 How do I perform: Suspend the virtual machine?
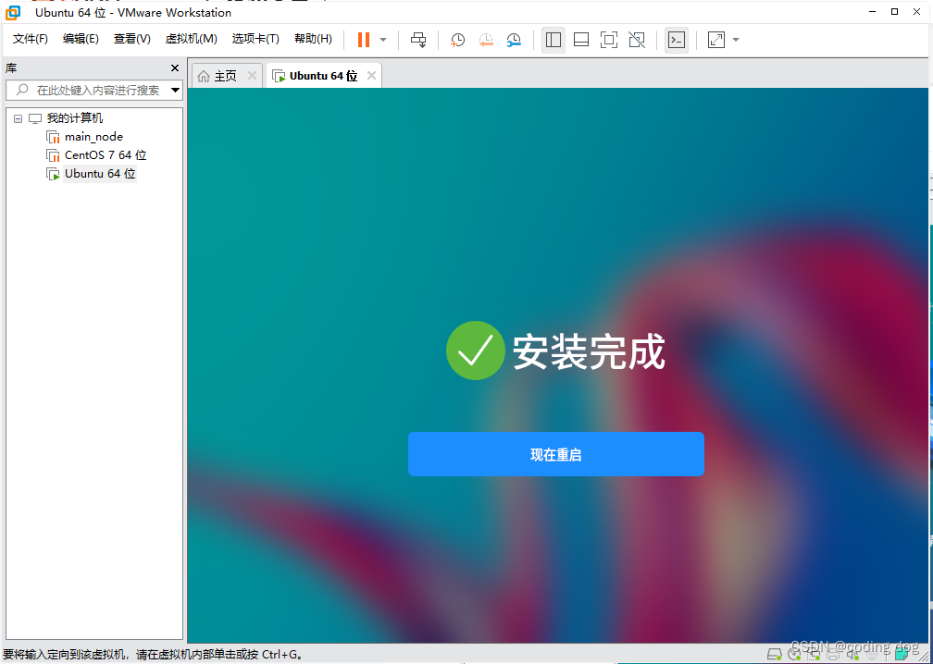(x=362, y=39)
